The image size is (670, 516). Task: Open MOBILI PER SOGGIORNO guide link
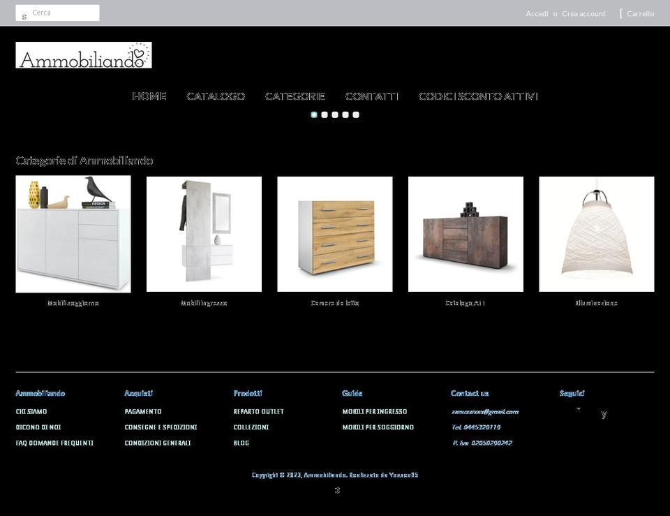378,427
